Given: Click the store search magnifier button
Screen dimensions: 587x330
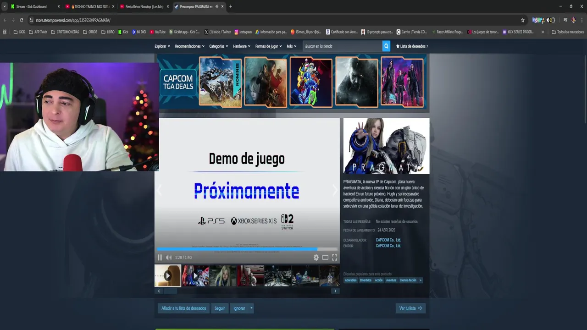Looking at the screenshot, I should [386, 46].
